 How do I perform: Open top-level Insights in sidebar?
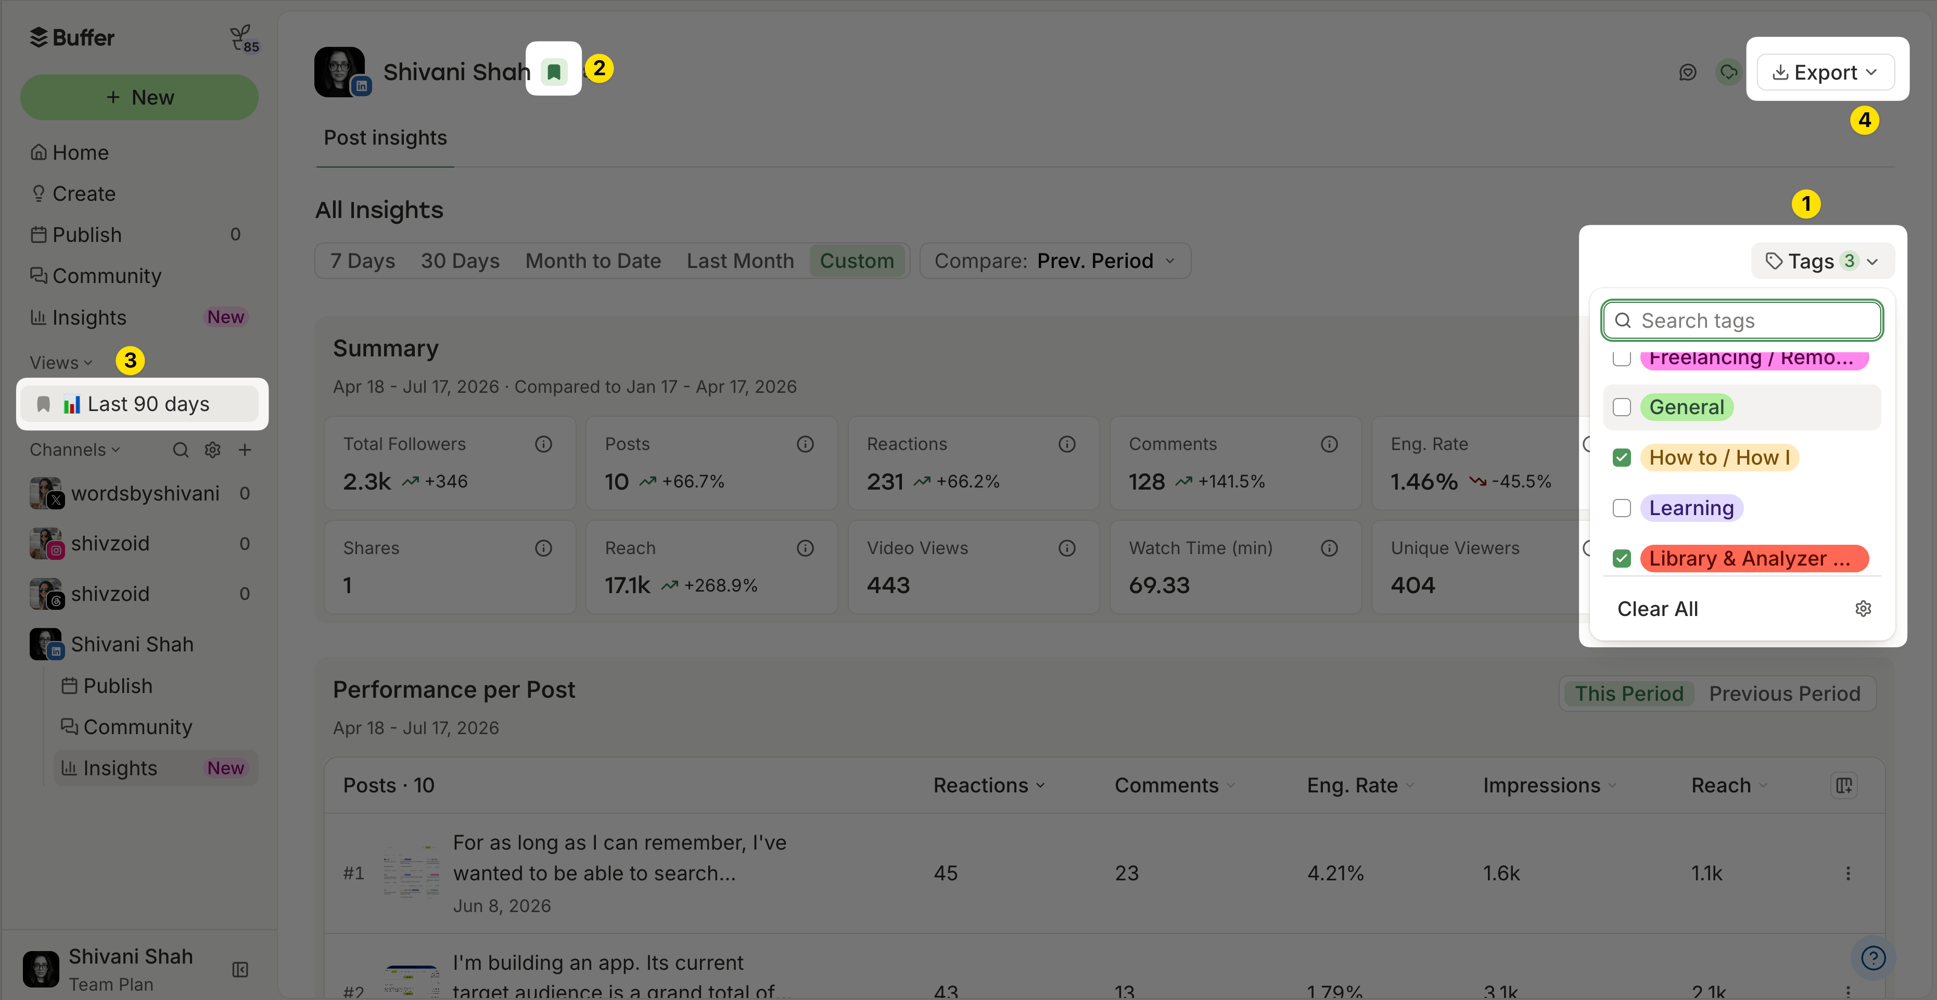coord(139,317)
